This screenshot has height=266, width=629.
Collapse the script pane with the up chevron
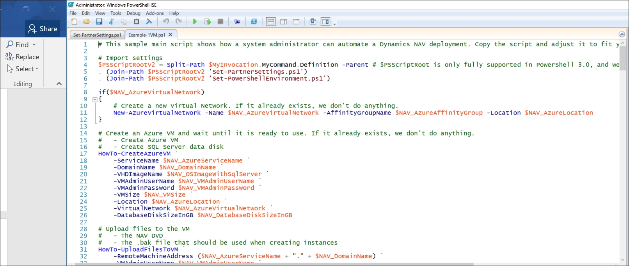point(622,35)
